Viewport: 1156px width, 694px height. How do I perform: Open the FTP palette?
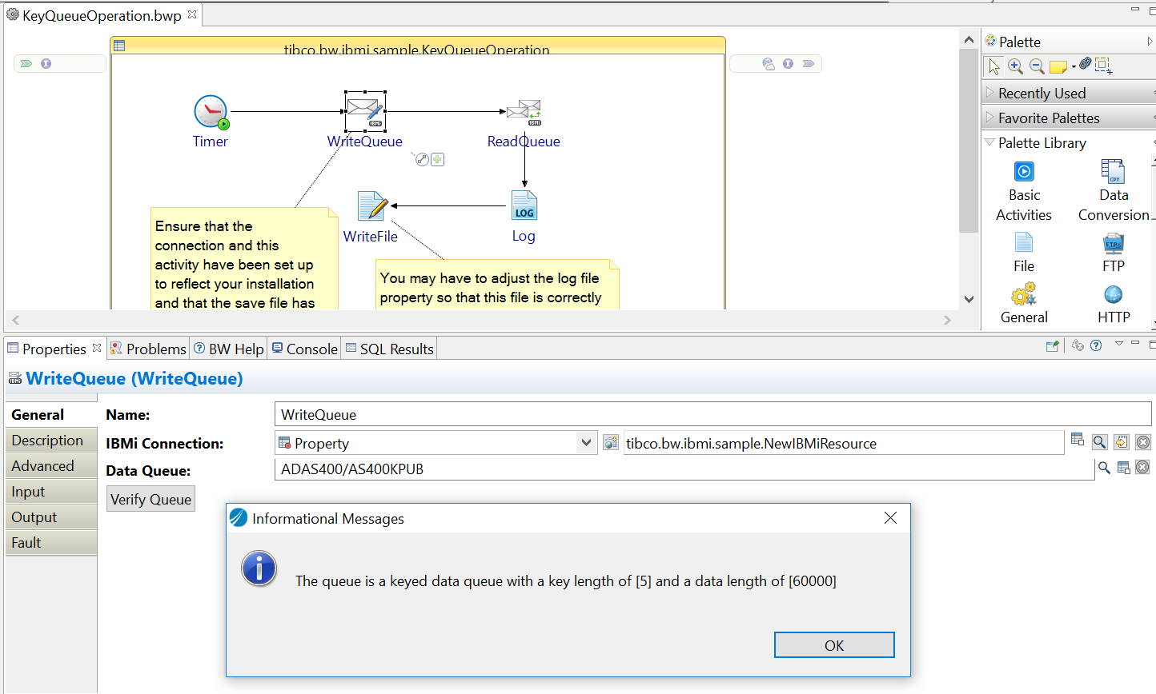point(1114,253)
